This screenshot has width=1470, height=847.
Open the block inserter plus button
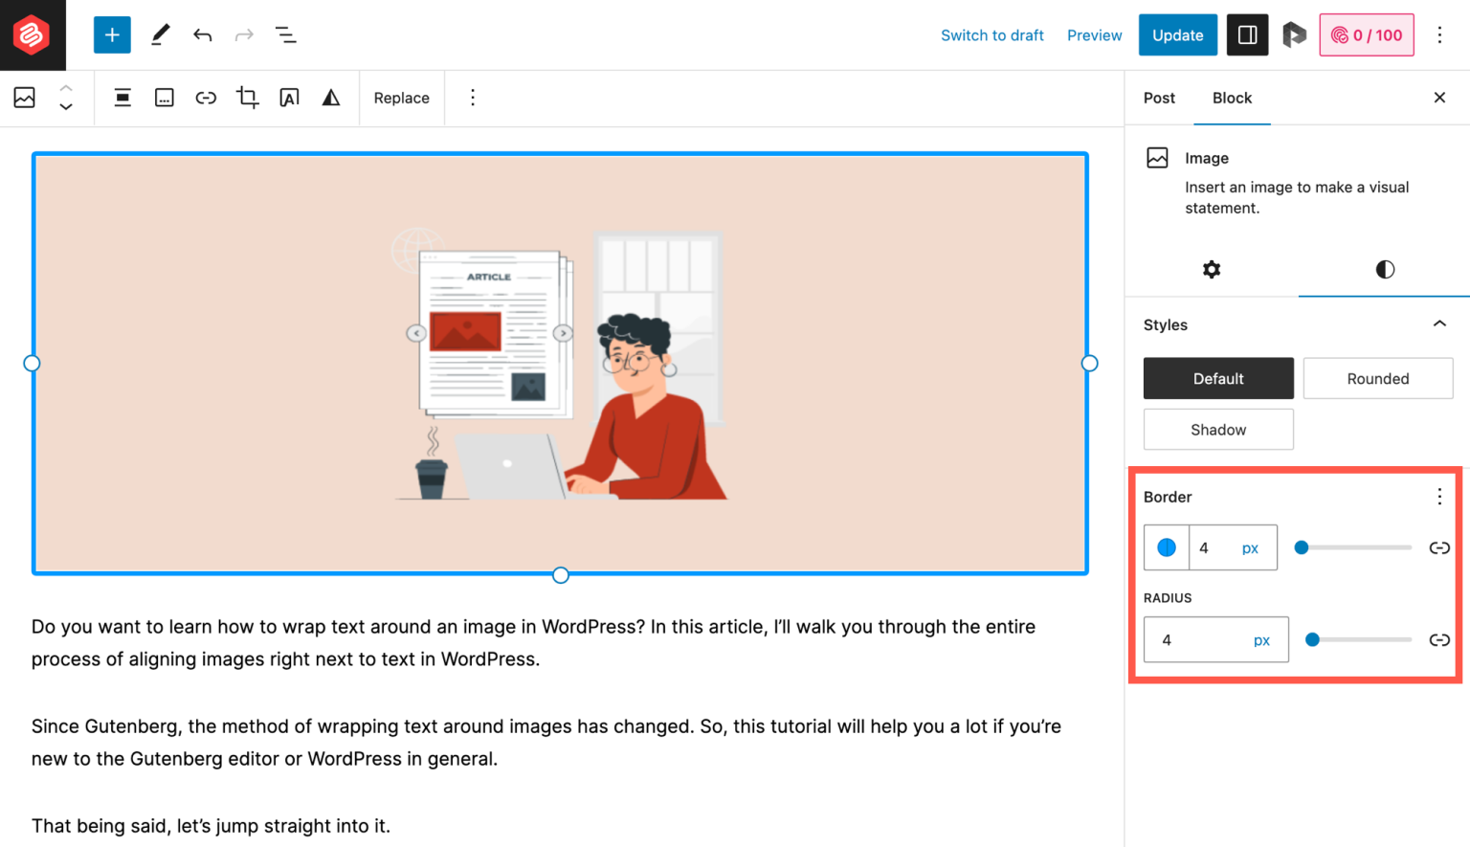(112, 35)
